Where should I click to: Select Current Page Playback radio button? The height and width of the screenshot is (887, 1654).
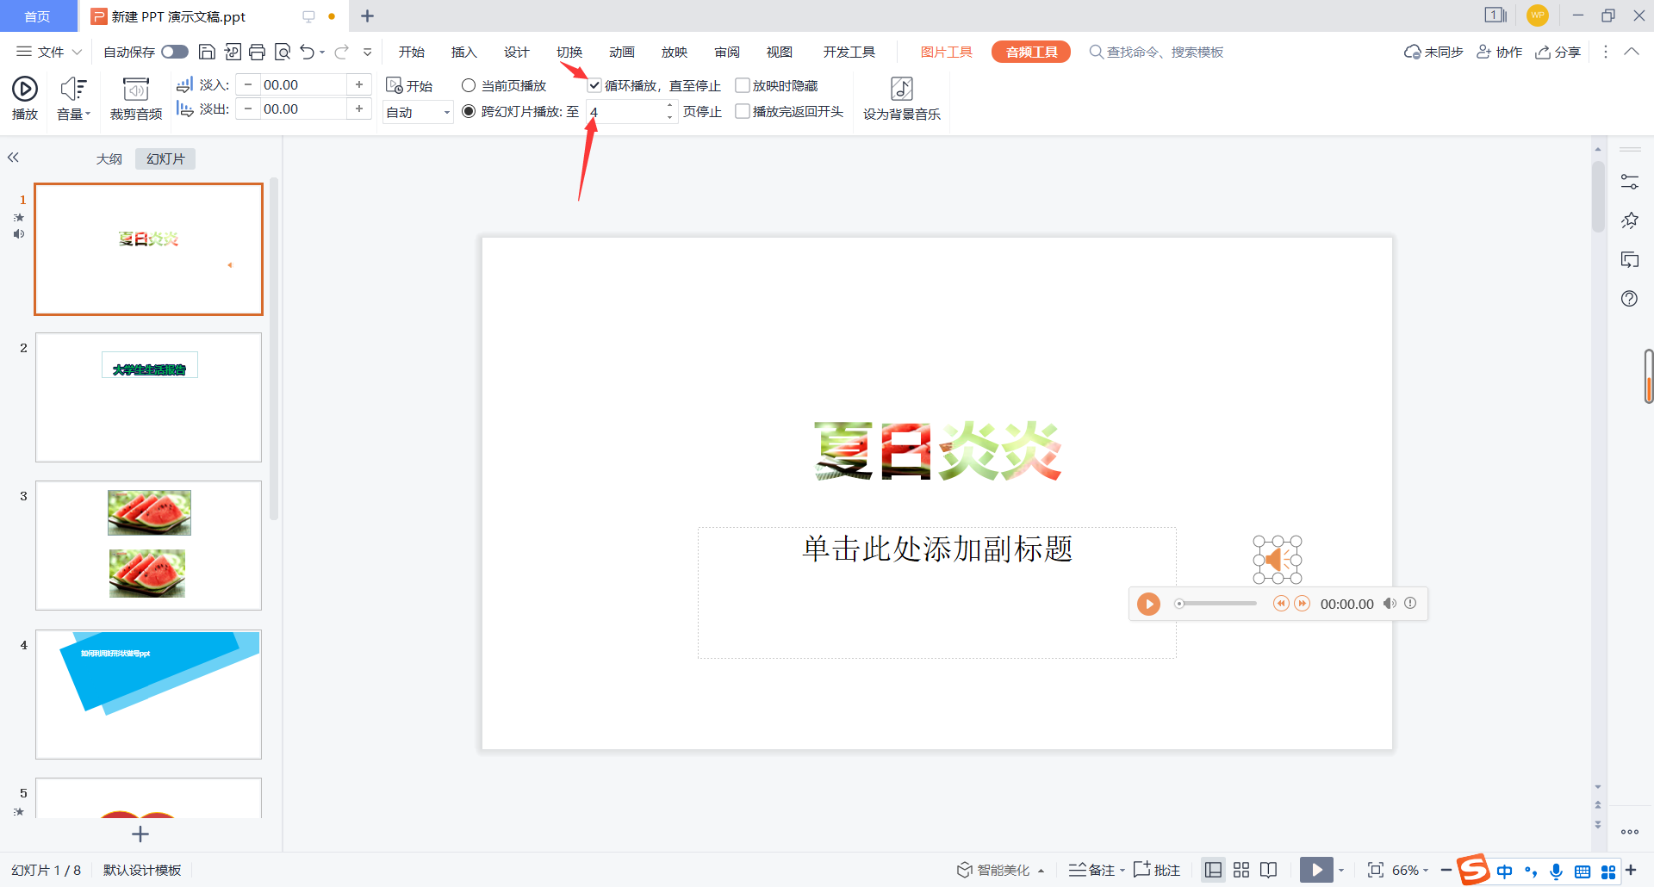(469, 85)
